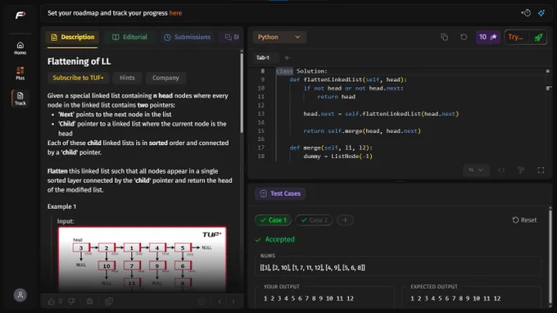Show the Hints for the problem

127,78
